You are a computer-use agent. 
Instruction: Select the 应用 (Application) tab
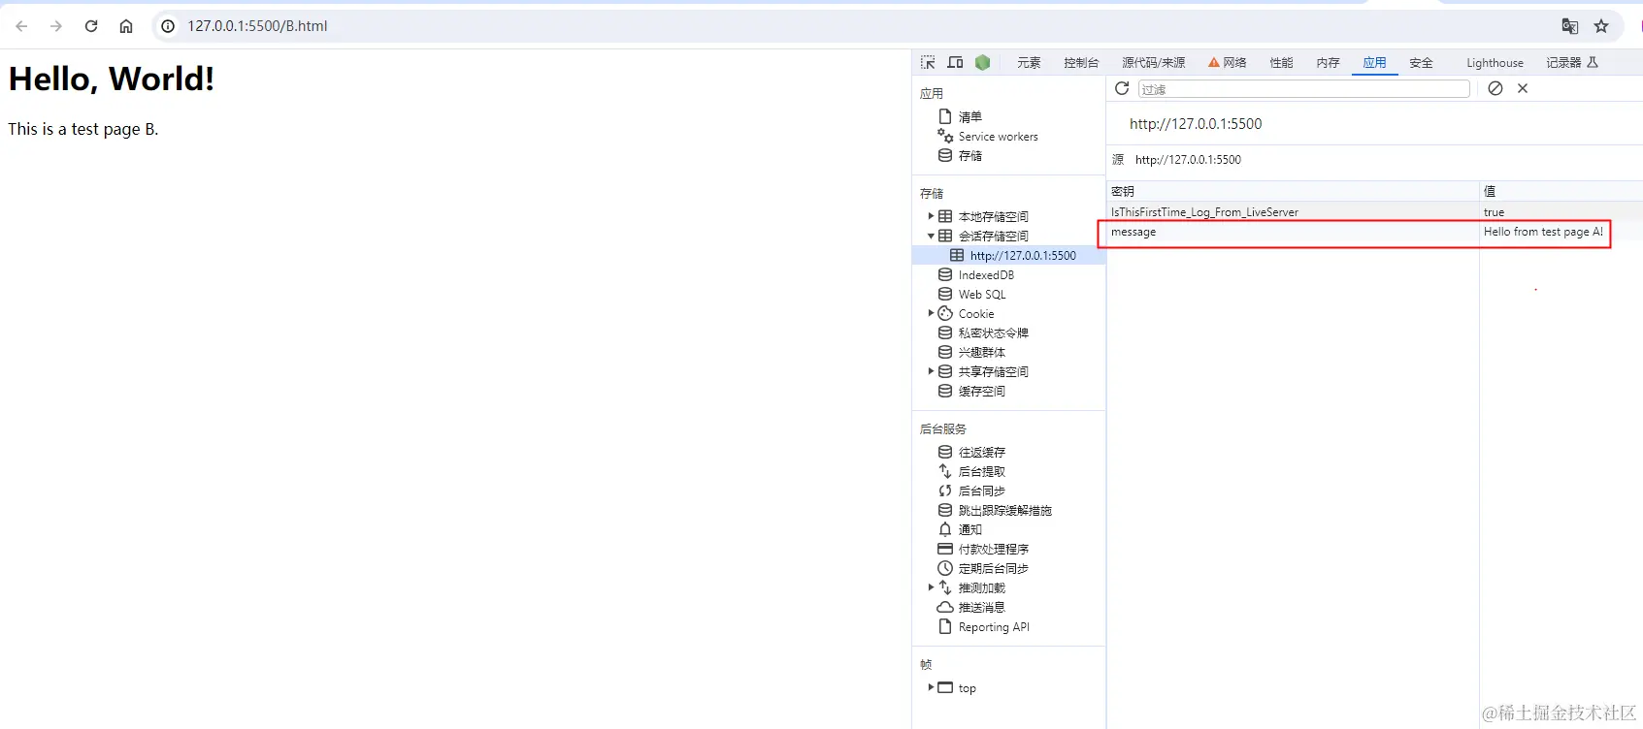click(x=1374, y=63)
